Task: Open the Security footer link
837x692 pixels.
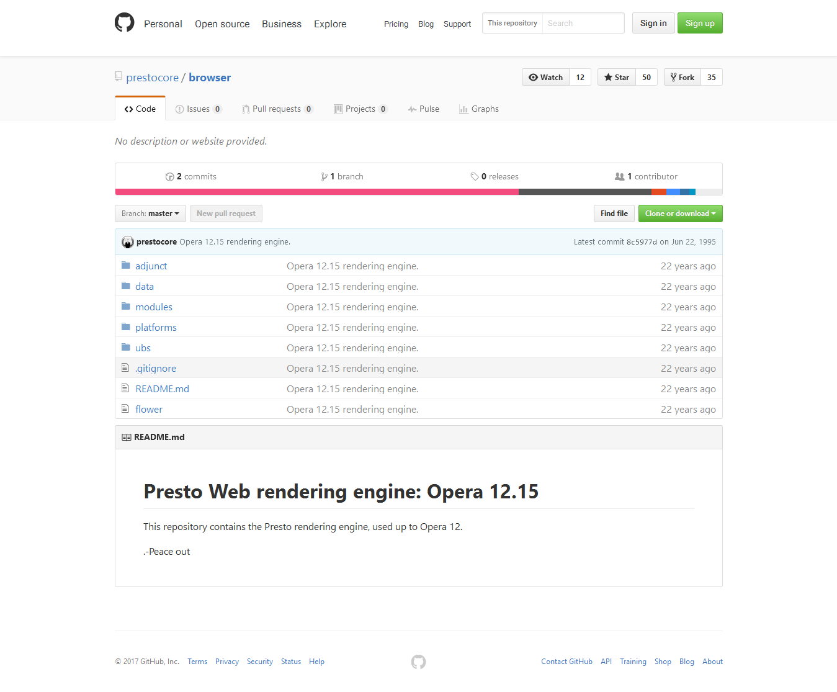Action: (260, 662)
